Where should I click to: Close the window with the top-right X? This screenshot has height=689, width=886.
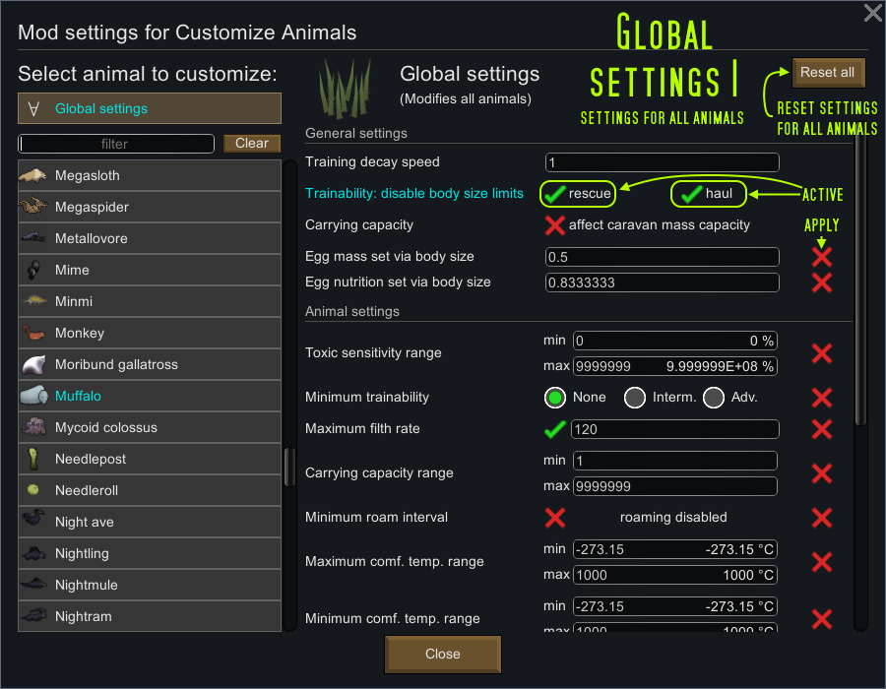[873, 13]
